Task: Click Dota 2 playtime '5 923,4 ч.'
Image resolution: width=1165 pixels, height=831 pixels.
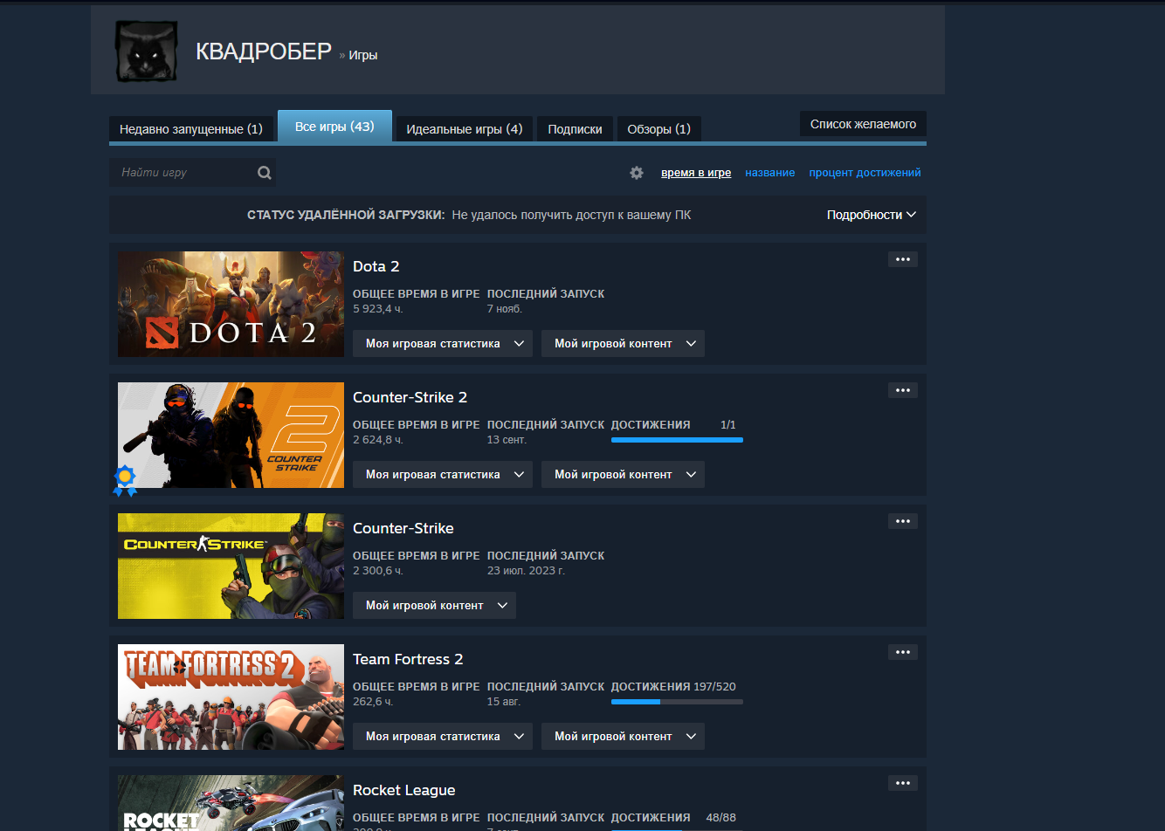Action: point(377,309)
